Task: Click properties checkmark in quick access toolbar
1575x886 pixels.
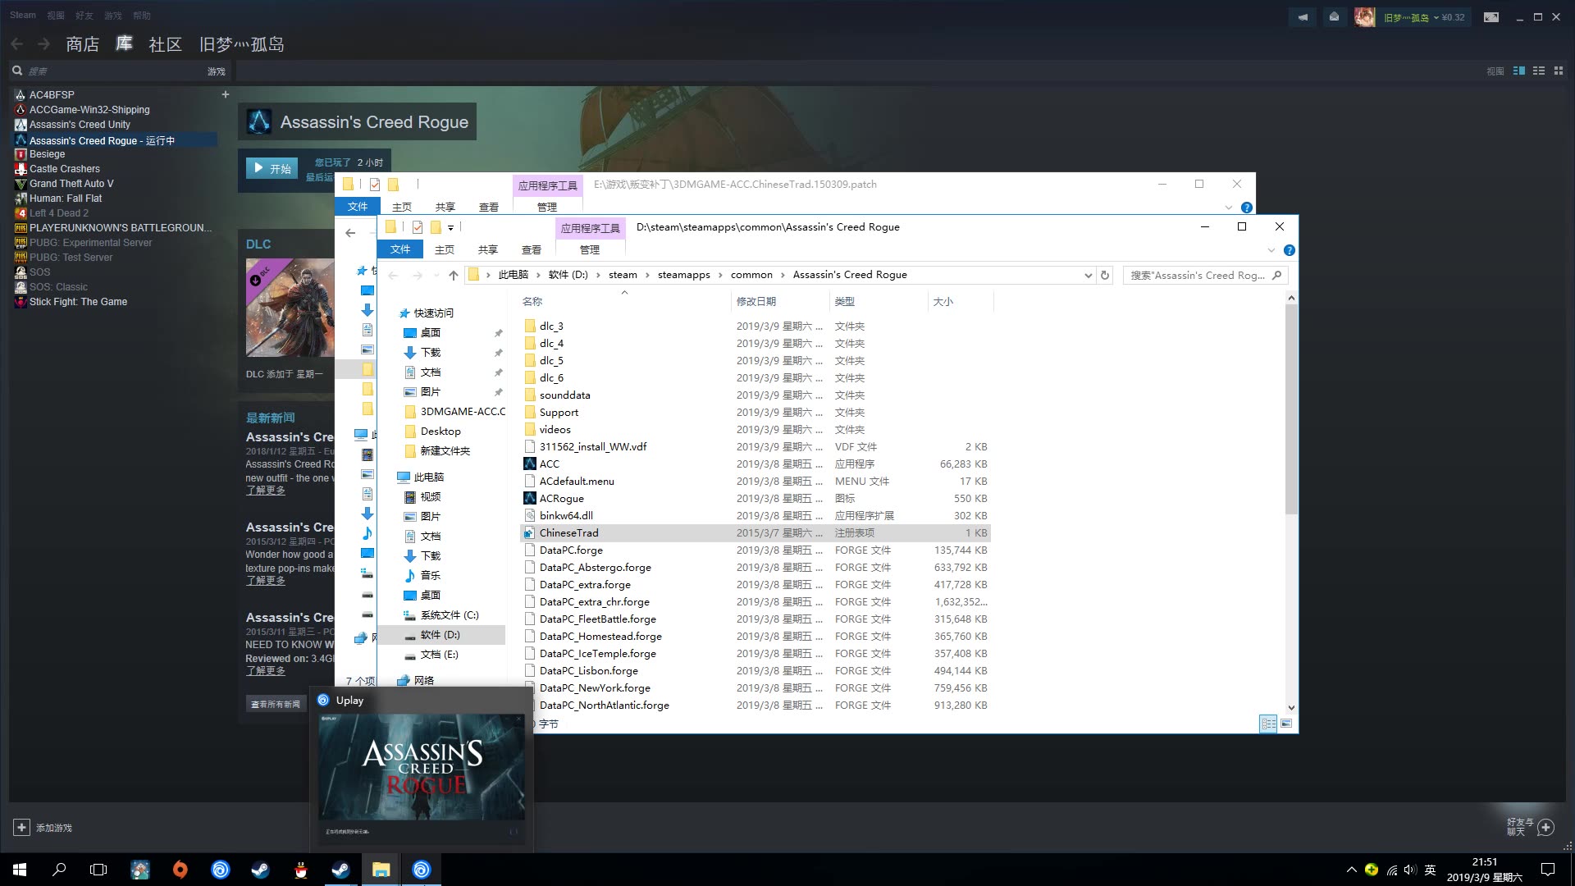Action: tap(418, 227)
